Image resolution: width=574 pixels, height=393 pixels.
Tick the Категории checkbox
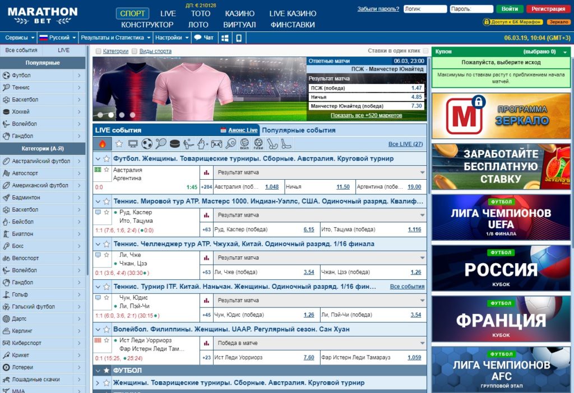click(98, 51)
